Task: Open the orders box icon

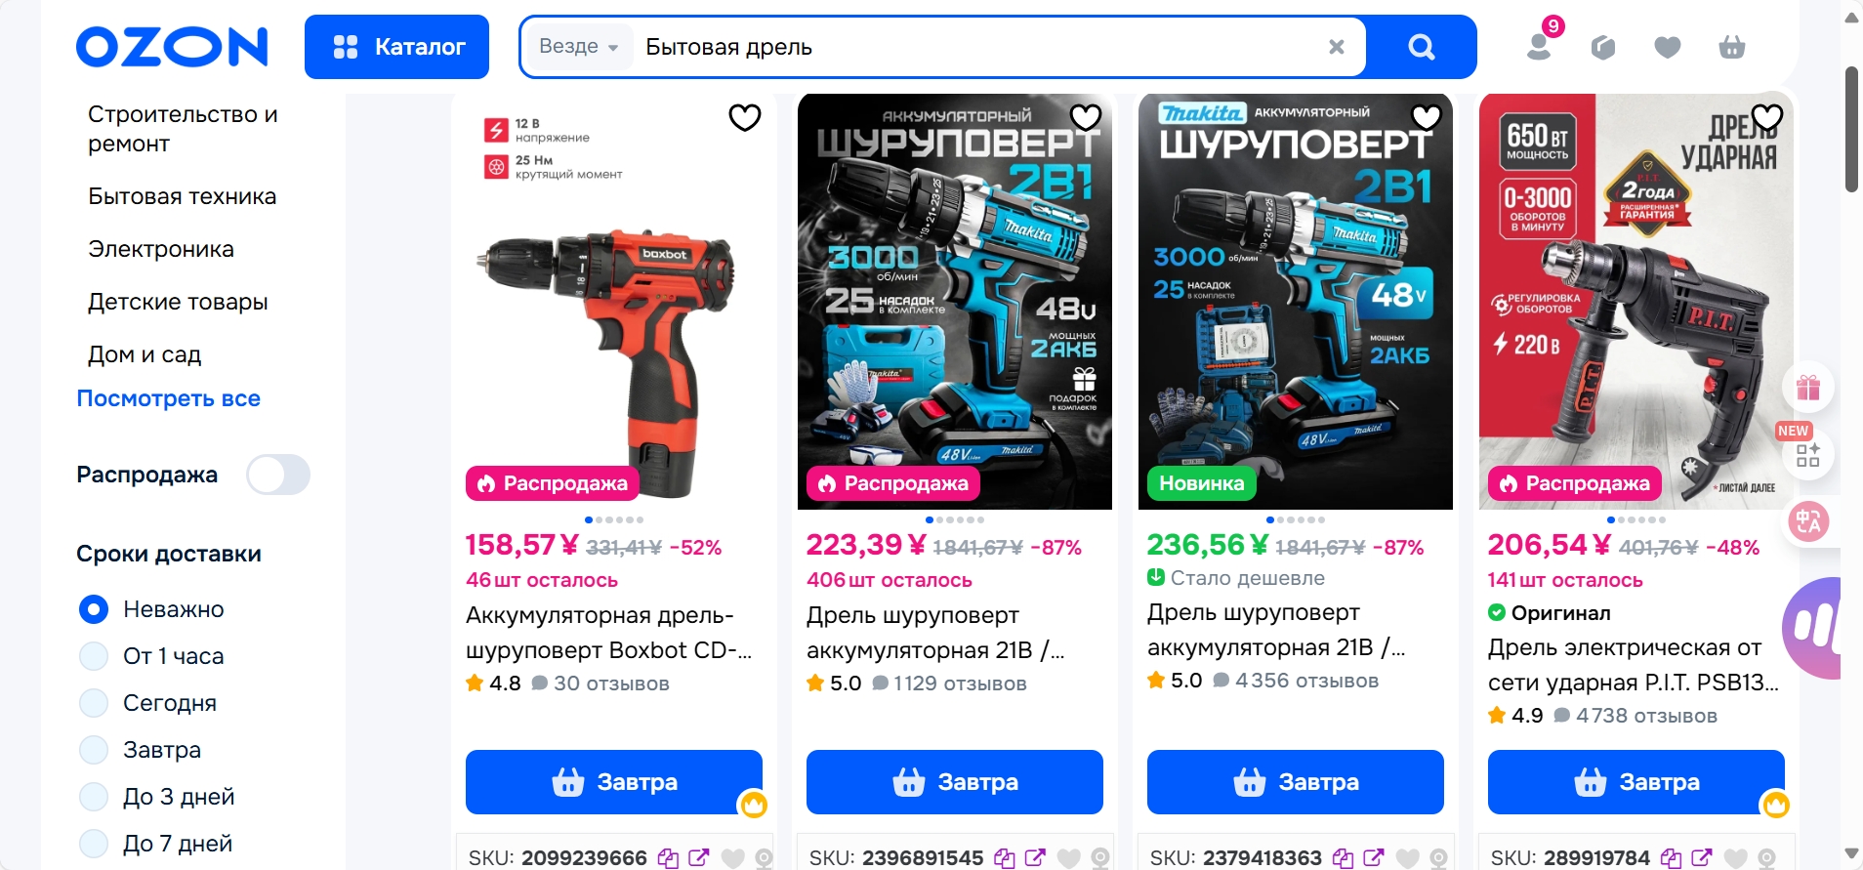Action: tap(1603, 47)
